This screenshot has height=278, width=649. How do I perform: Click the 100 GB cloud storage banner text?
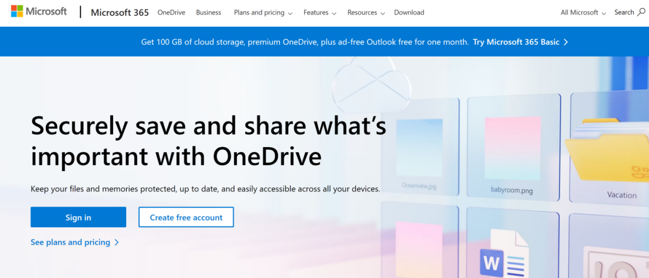point(305,42)
